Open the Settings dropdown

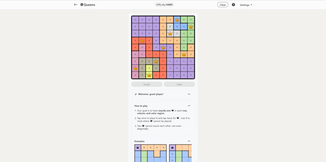246,5
